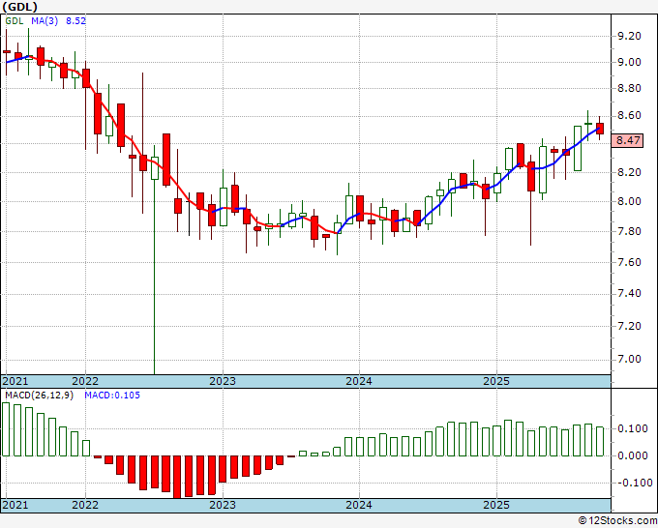Click the 12Stocks.com copyright link
The image size is (658, 528).
click(617, 521)
